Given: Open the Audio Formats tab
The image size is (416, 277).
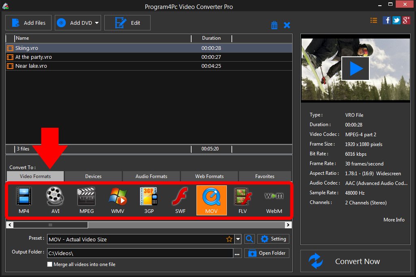Looking at the screenshot, I should coord(151,176).
